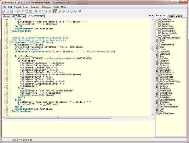Collapse the DB_Open procedure fold marker

pyautogui.click(x=10, y=42)
